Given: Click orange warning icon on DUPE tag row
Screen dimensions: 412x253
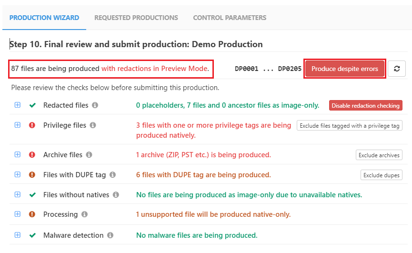Looking at the screenshot, I should (32, 174).
